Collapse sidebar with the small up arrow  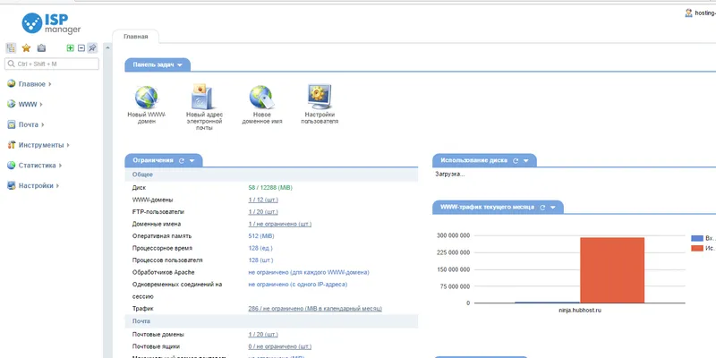pos(107,47)
